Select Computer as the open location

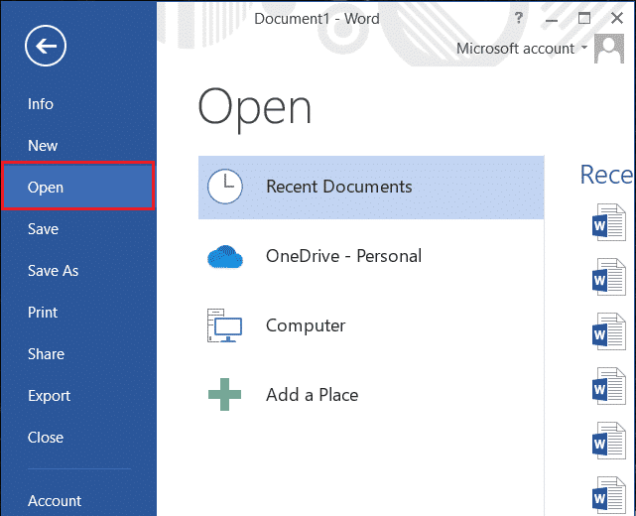tap(306, 325)
